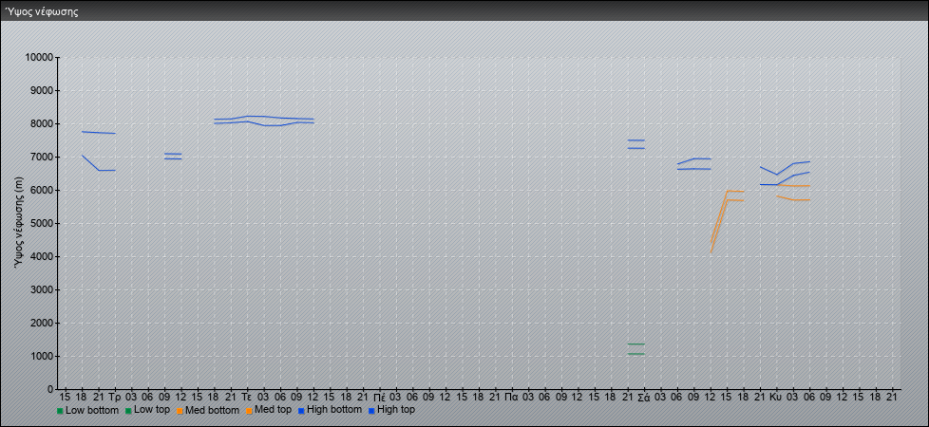Screen dimensions: 929x427
Task: Click the 7000 y-axis label
Action: [x=42, y=157]
